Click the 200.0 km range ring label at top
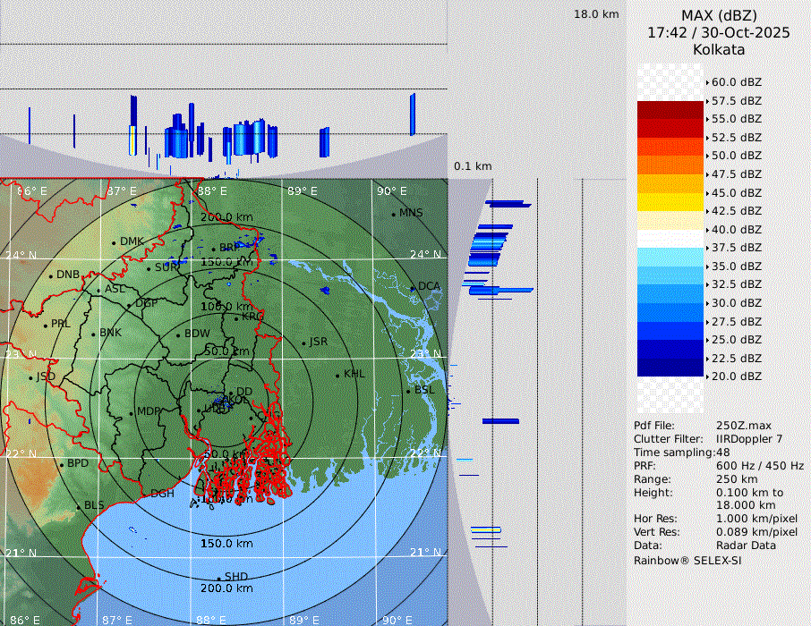This screenshot has height=626, width=811. [x=226, y=217]
